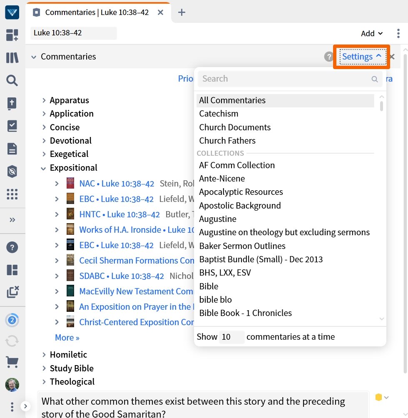The image size is (408, 418).
Task: Click the close all panels icon
Action: (12, 292)
